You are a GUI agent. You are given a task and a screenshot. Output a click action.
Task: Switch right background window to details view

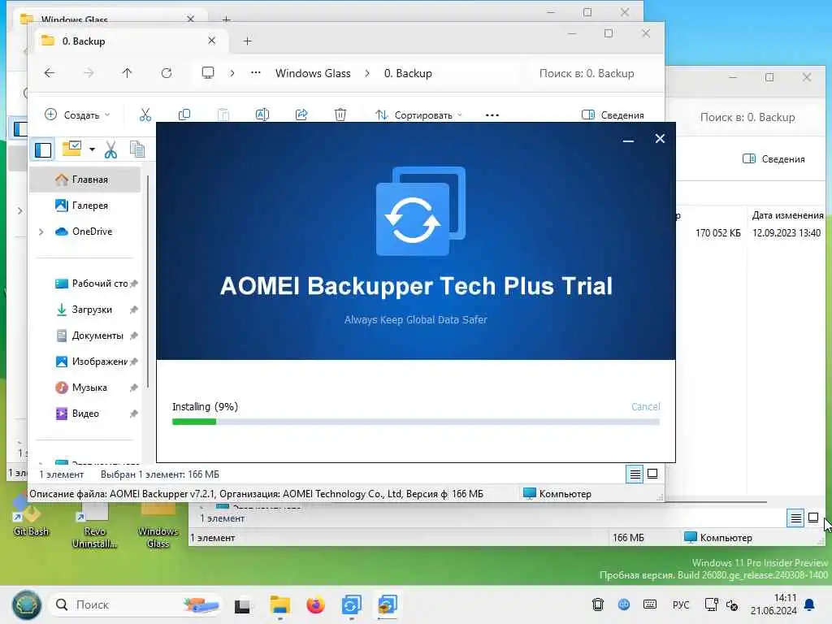pos(795,518)
